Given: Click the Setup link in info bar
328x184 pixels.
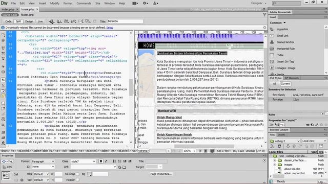Looking at the screenshot, I should (110, 28).
